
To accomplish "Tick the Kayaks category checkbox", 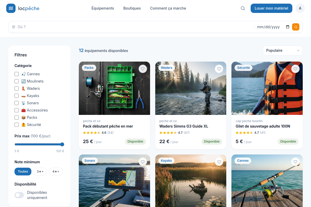I will [x=17, y=96].
